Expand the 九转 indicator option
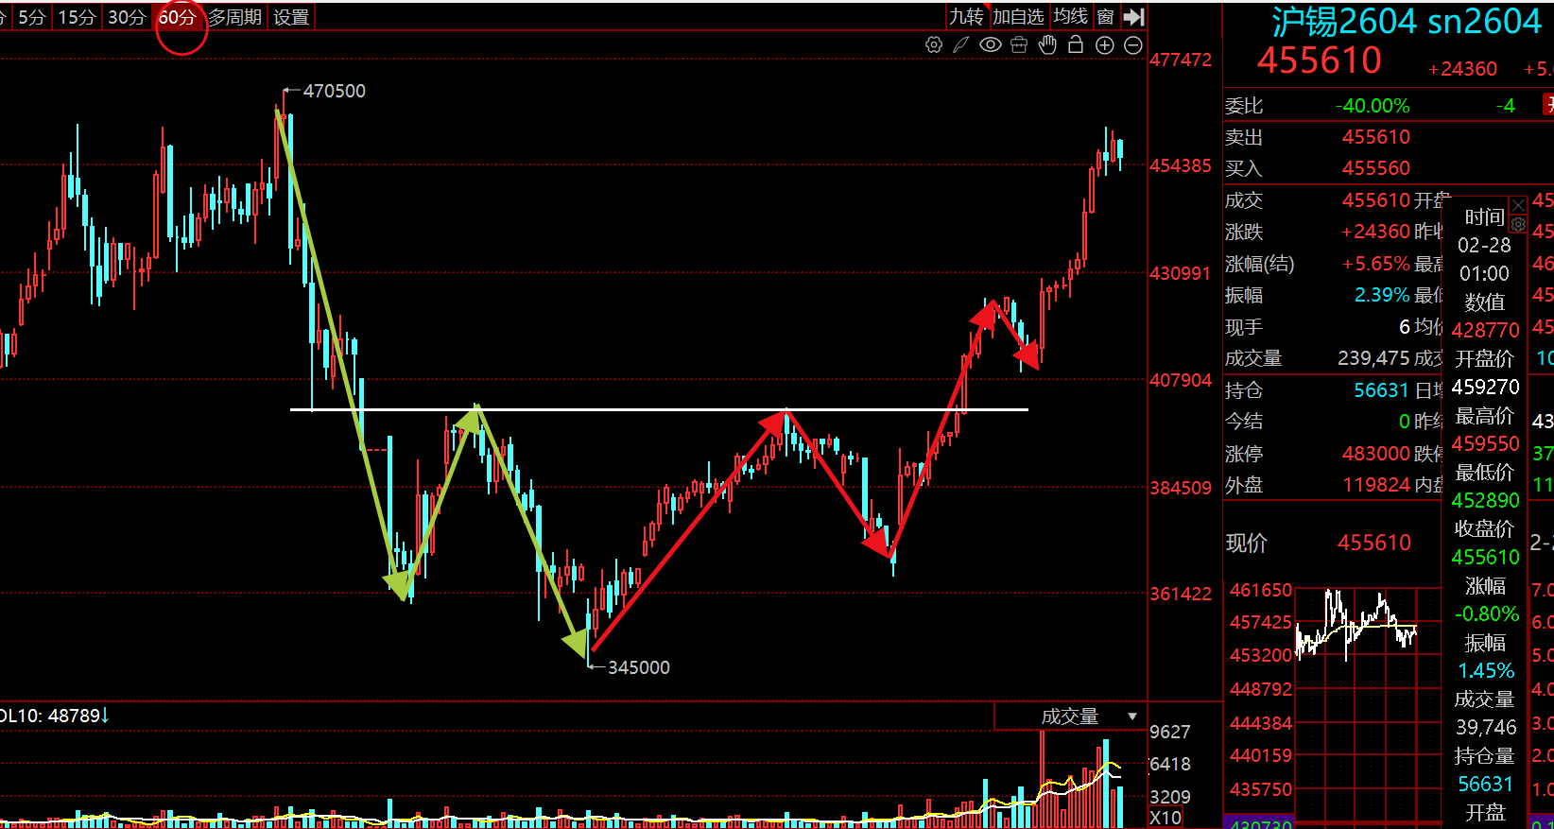 tap(966, 17)
